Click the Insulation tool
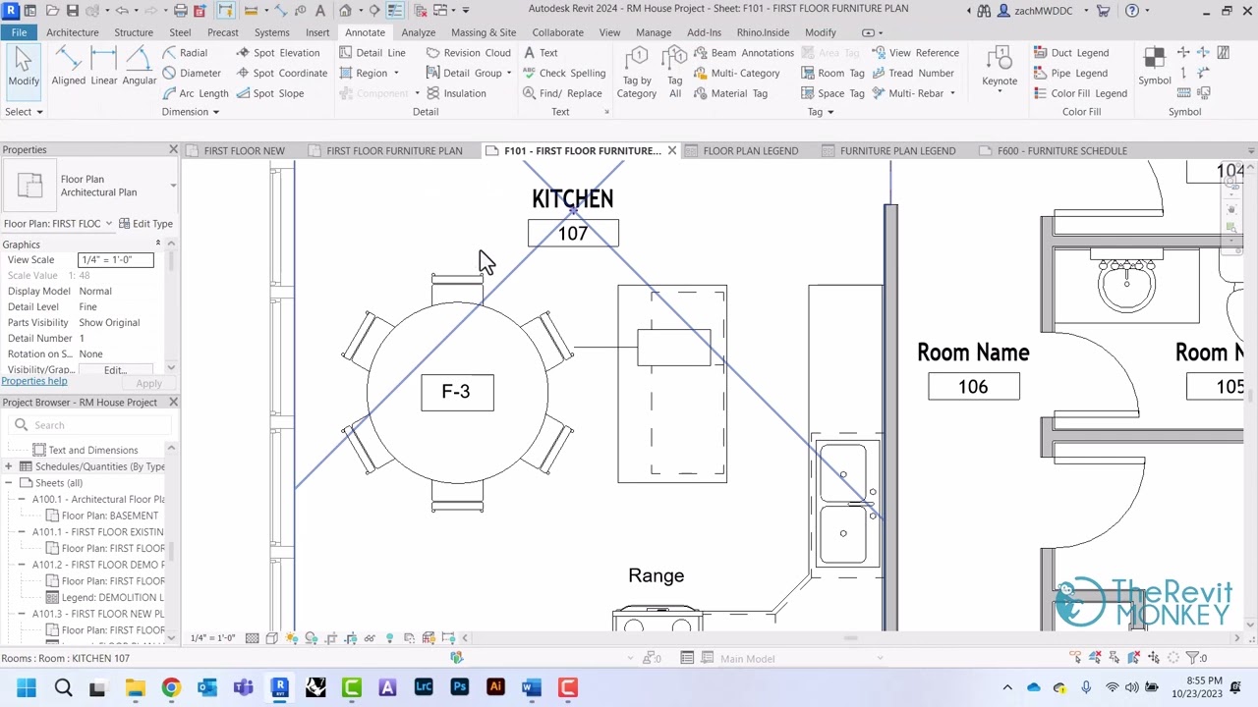Image resolution: width=1258 pixels, height=707 pixels. pyautogui.click(x=456, y=93)
